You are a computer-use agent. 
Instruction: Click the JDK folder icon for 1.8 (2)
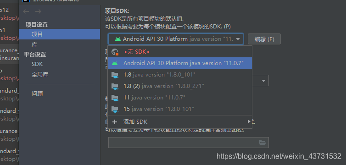pos(115,86)
